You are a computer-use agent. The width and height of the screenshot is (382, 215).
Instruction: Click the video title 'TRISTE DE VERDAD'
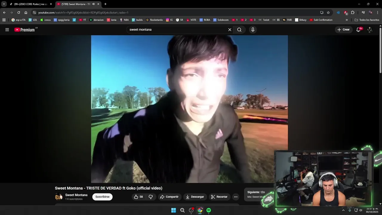[104, 188]
